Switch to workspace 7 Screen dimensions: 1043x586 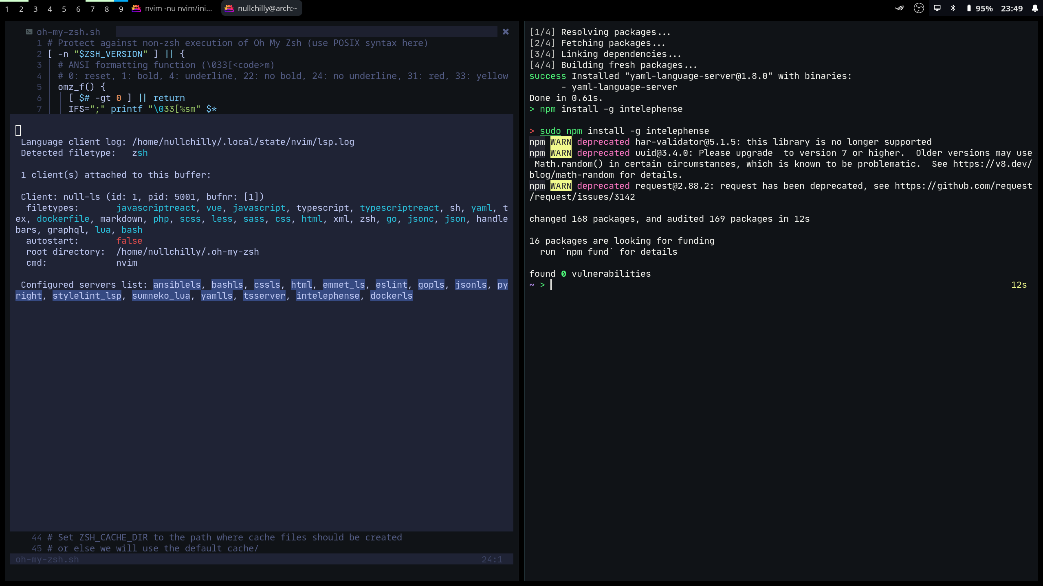click(92, 9)
